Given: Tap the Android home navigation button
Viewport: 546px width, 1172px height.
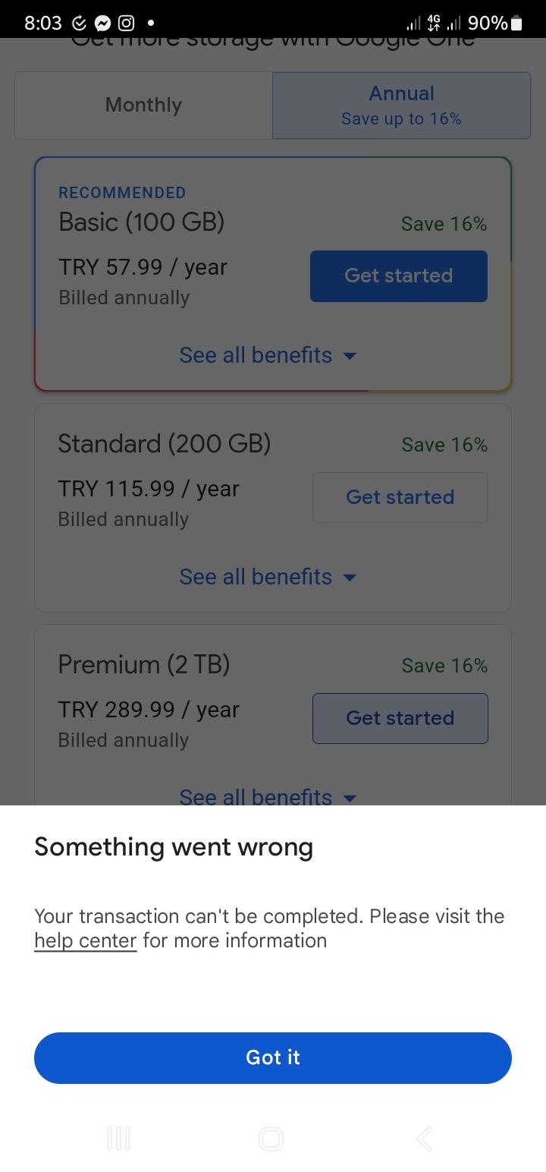Looking at the screenshot, I should pos(271,1139).
